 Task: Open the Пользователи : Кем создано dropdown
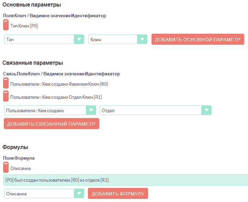90,110
